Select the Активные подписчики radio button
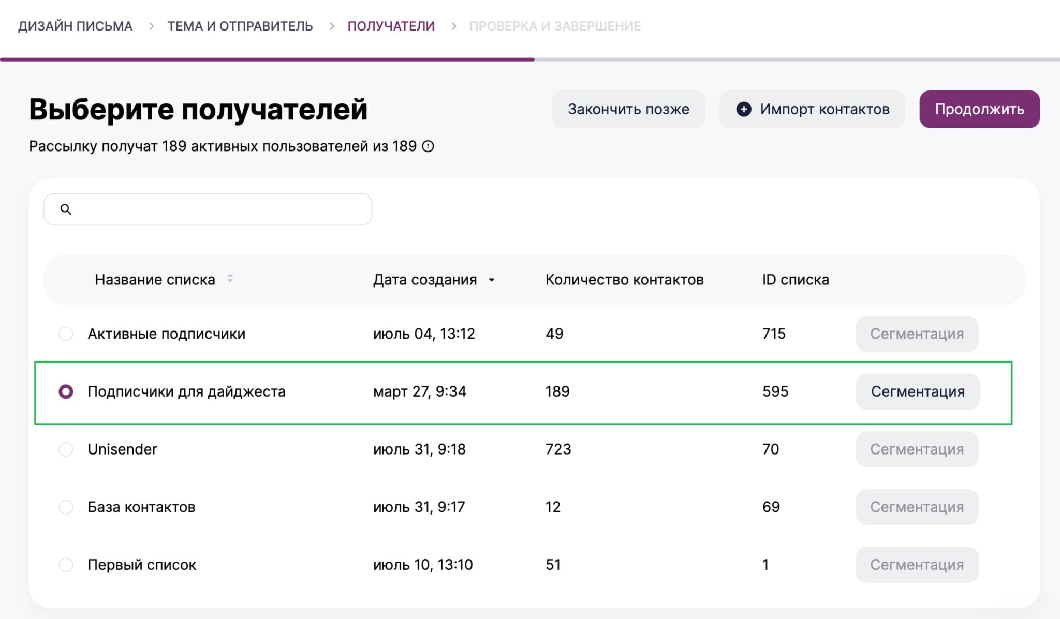The height and width of the screenshot is (619, 1060). 66,334
